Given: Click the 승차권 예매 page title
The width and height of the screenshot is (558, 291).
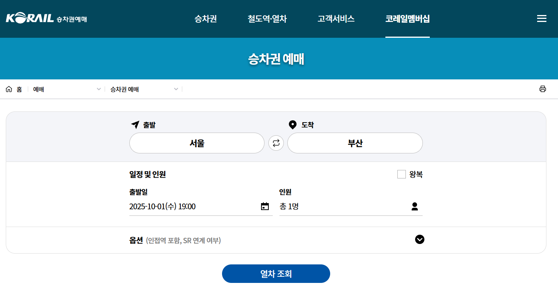Looking at the screenshot, I should pos(276,59).
